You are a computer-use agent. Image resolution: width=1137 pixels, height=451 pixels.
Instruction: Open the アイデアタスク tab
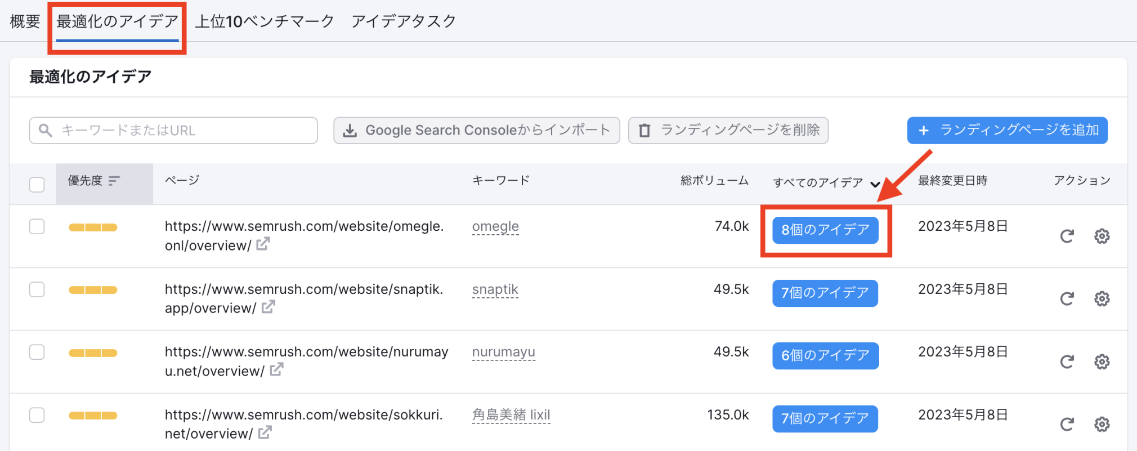(x=404, y=21)
